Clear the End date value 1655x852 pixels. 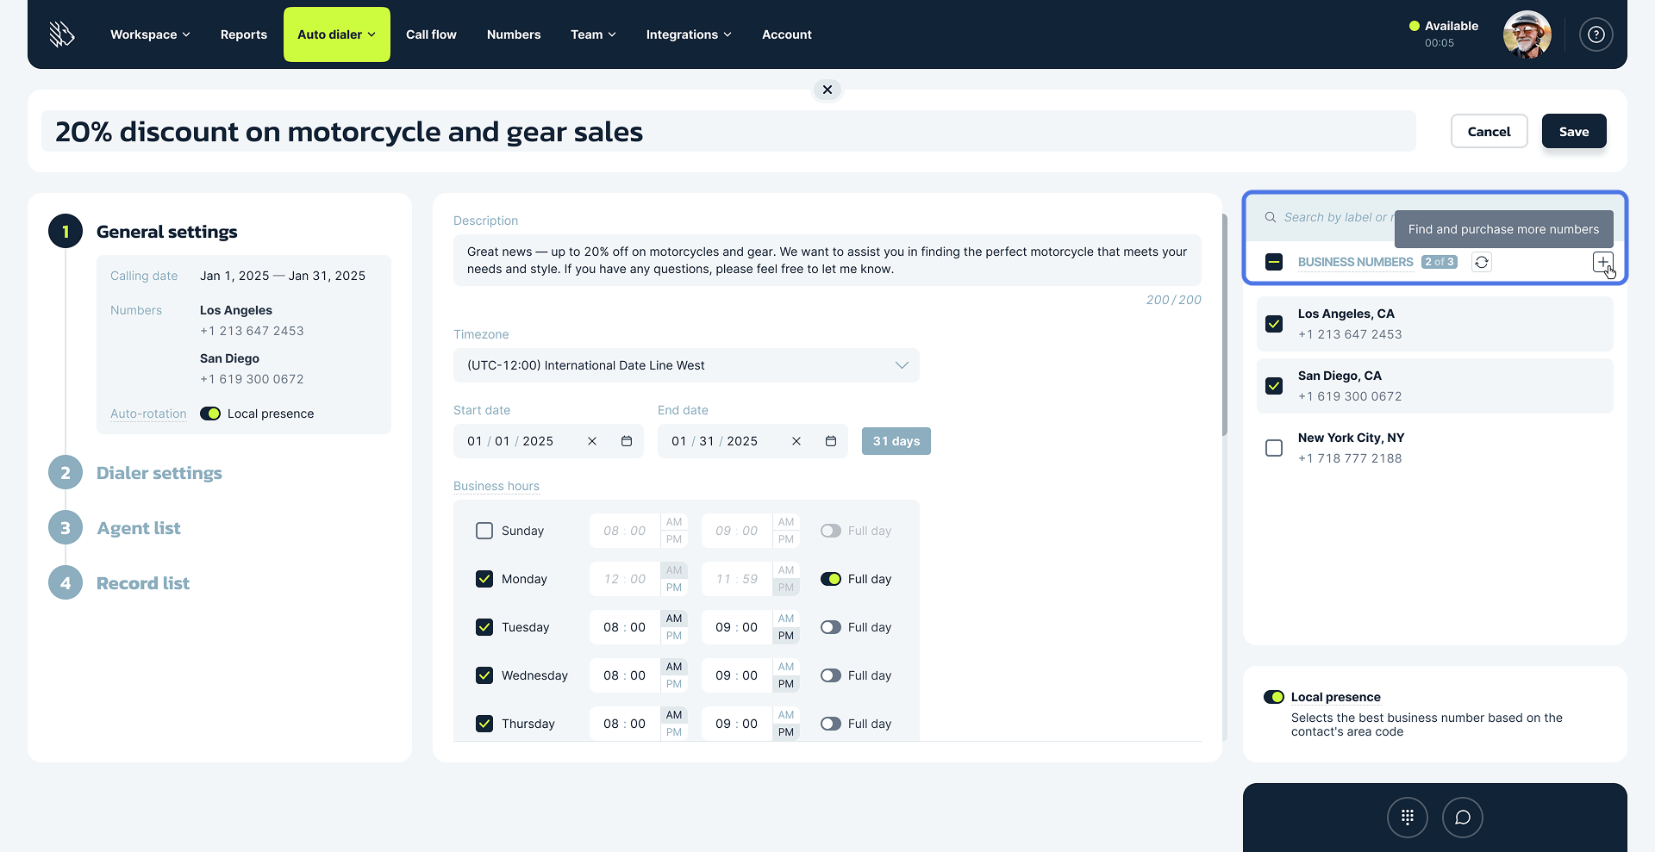coord(796,441)
